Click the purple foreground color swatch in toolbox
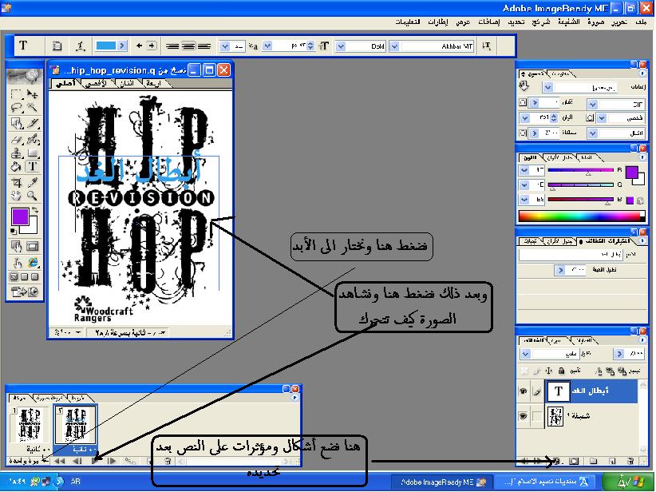Image resolution: width=656 pixels, height=492 pixels. [x=20, y=216]
